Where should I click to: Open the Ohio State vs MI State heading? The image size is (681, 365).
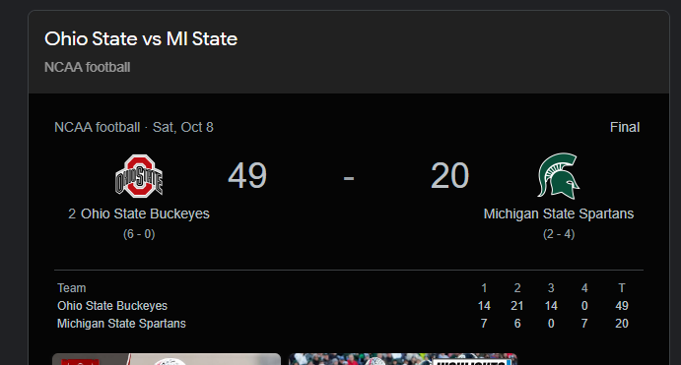coord(141,39)
